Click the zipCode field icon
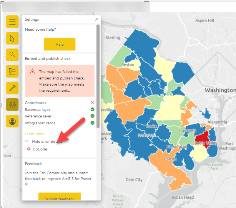 [28, 149]
